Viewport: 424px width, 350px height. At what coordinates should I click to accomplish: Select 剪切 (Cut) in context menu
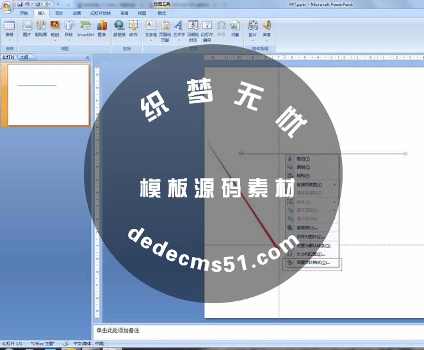coord(303,159)
